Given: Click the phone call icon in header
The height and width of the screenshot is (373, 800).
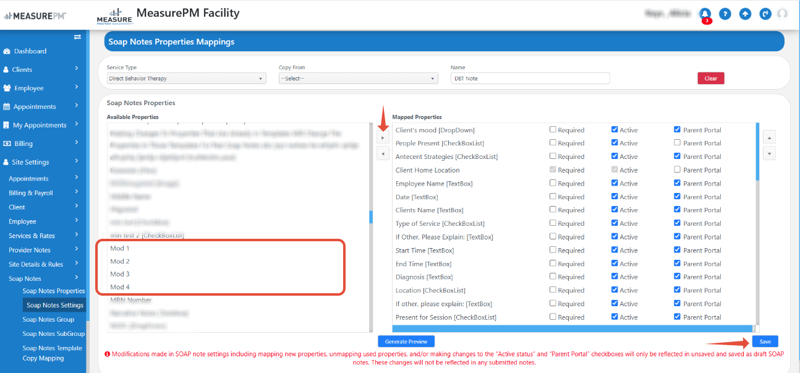Looking at the screenshot, I should click(765, 14).
